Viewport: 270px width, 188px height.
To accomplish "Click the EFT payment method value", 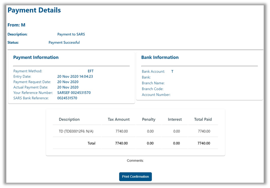I will coord(91,71).
